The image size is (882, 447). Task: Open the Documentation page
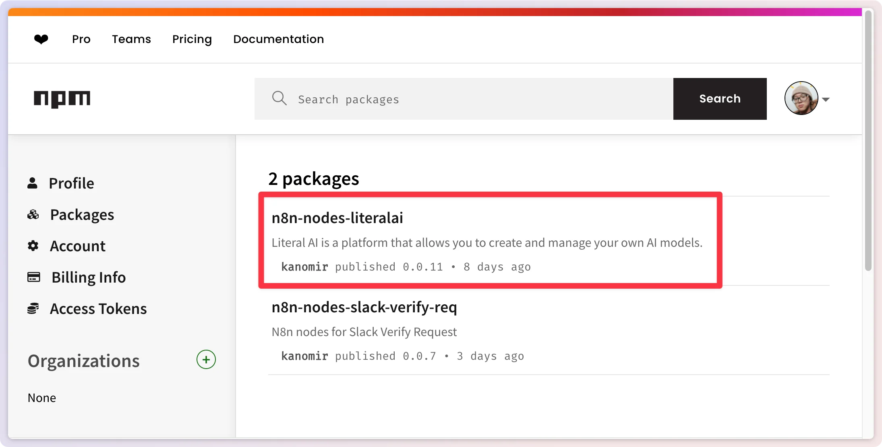(x=278, y=39)
